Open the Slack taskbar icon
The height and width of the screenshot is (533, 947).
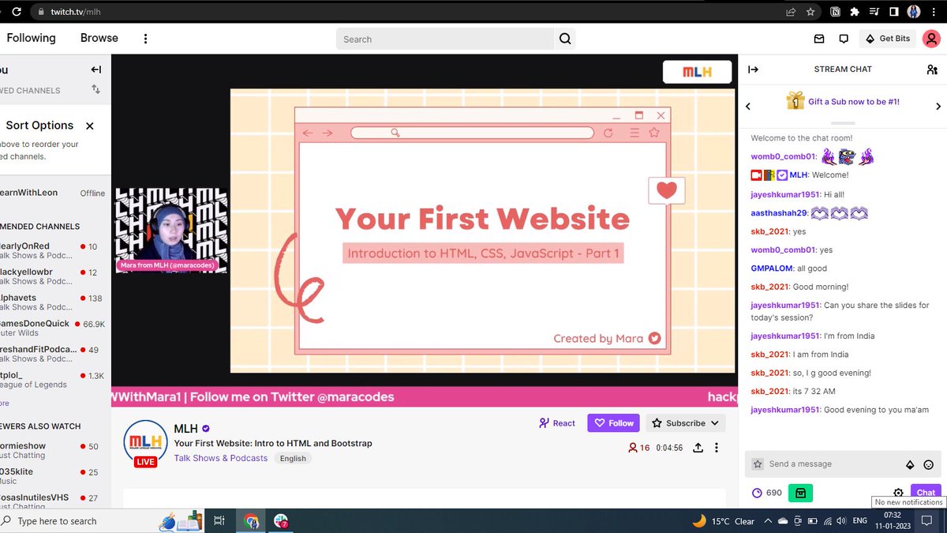coord(282,521)
